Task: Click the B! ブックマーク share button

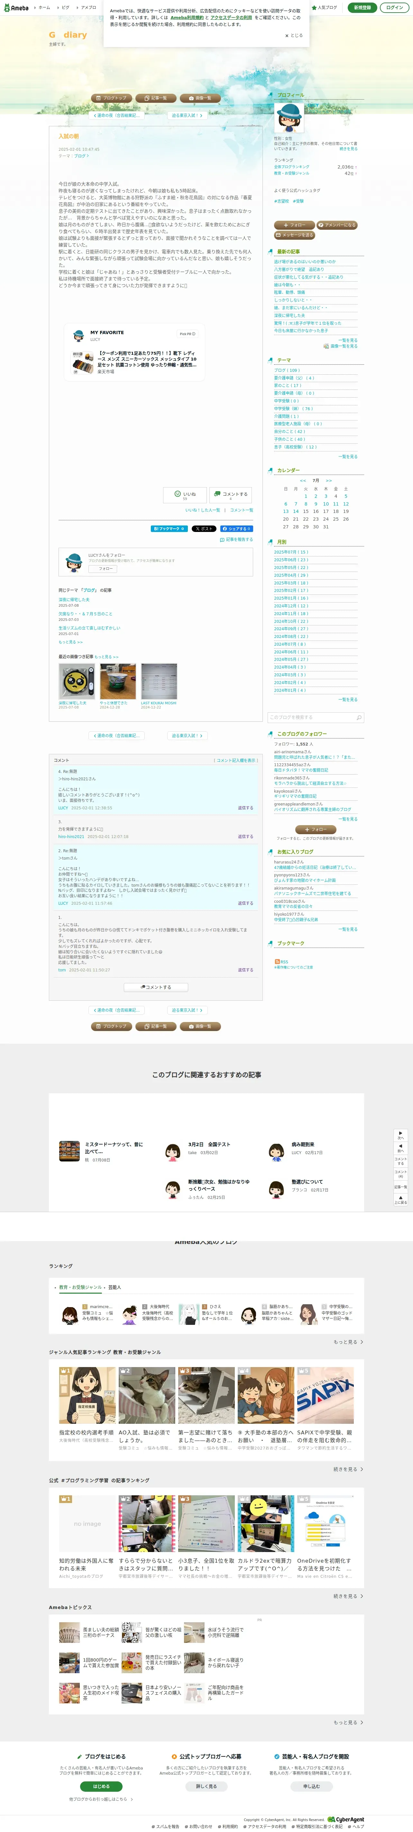Action: pyautogui.click(x=169, y=528)
